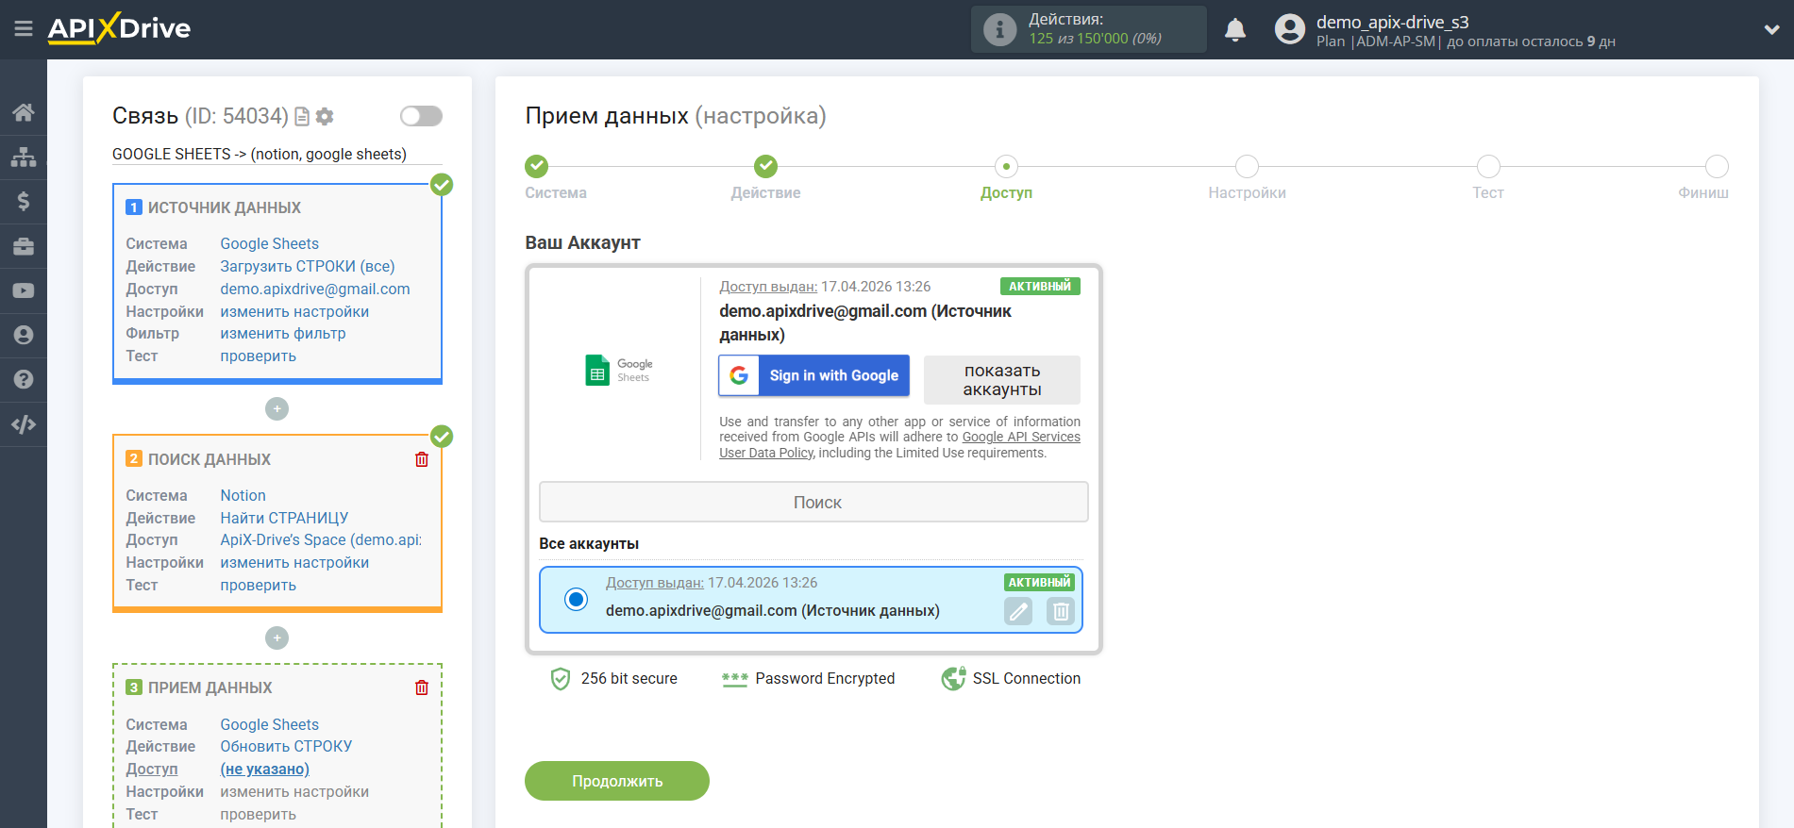Open help question mark in sidebar

(x=24, y=379)
